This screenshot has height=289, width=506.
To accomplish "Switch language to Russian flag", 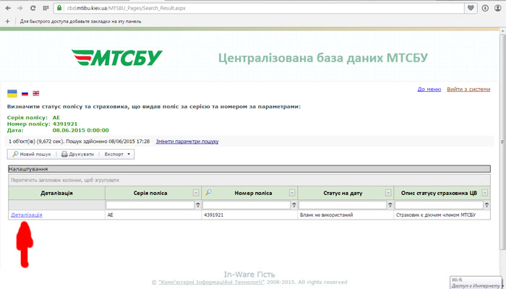I will (25, 93).
